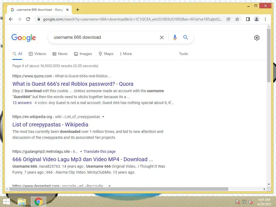This screenshot has width=276, height=207.
Task: Bookmark this page with the star icon
Action: (237, 19)
